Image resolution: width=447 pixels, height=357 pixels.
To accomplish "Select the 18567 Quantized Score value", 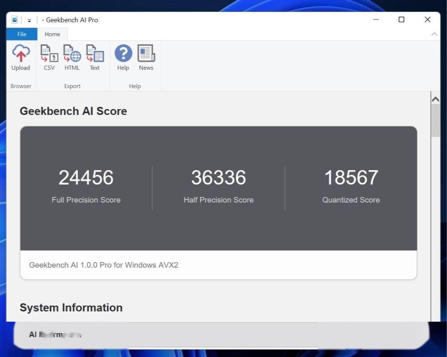I will pyautogui.click(x=351, y=177).
